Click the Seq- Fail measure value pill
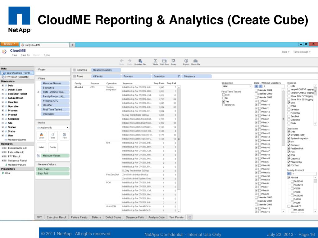318x238 pixels. (x=53, y=174)
